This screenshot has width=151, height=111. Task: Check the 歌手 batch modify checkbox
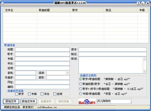pos(17,94)
